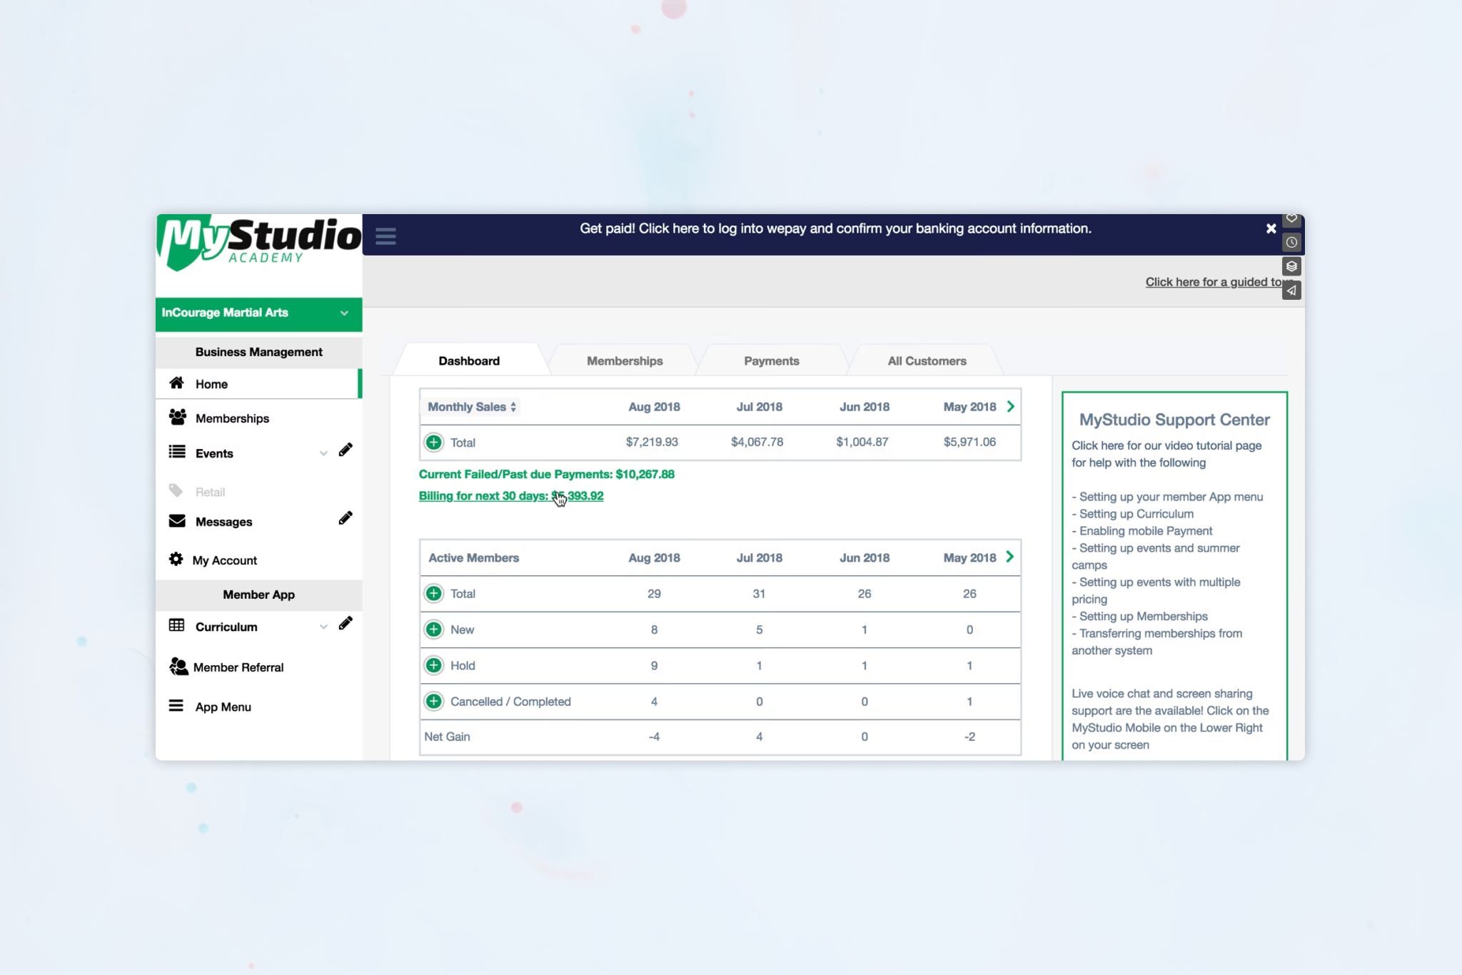Click the Home house icon
Viewport: 1462px width, 975px height.
click(176, 383)
